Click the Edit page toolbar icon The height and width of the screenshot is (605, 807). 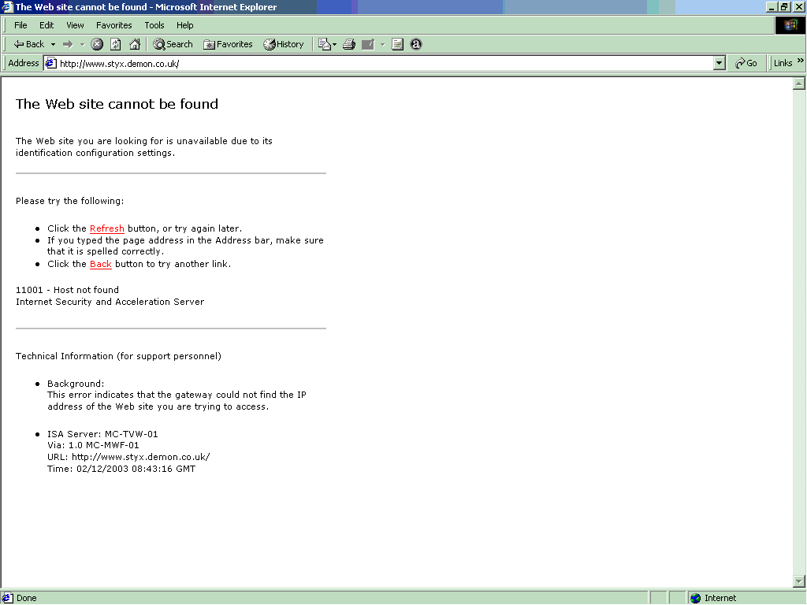[x=368, y=44]
